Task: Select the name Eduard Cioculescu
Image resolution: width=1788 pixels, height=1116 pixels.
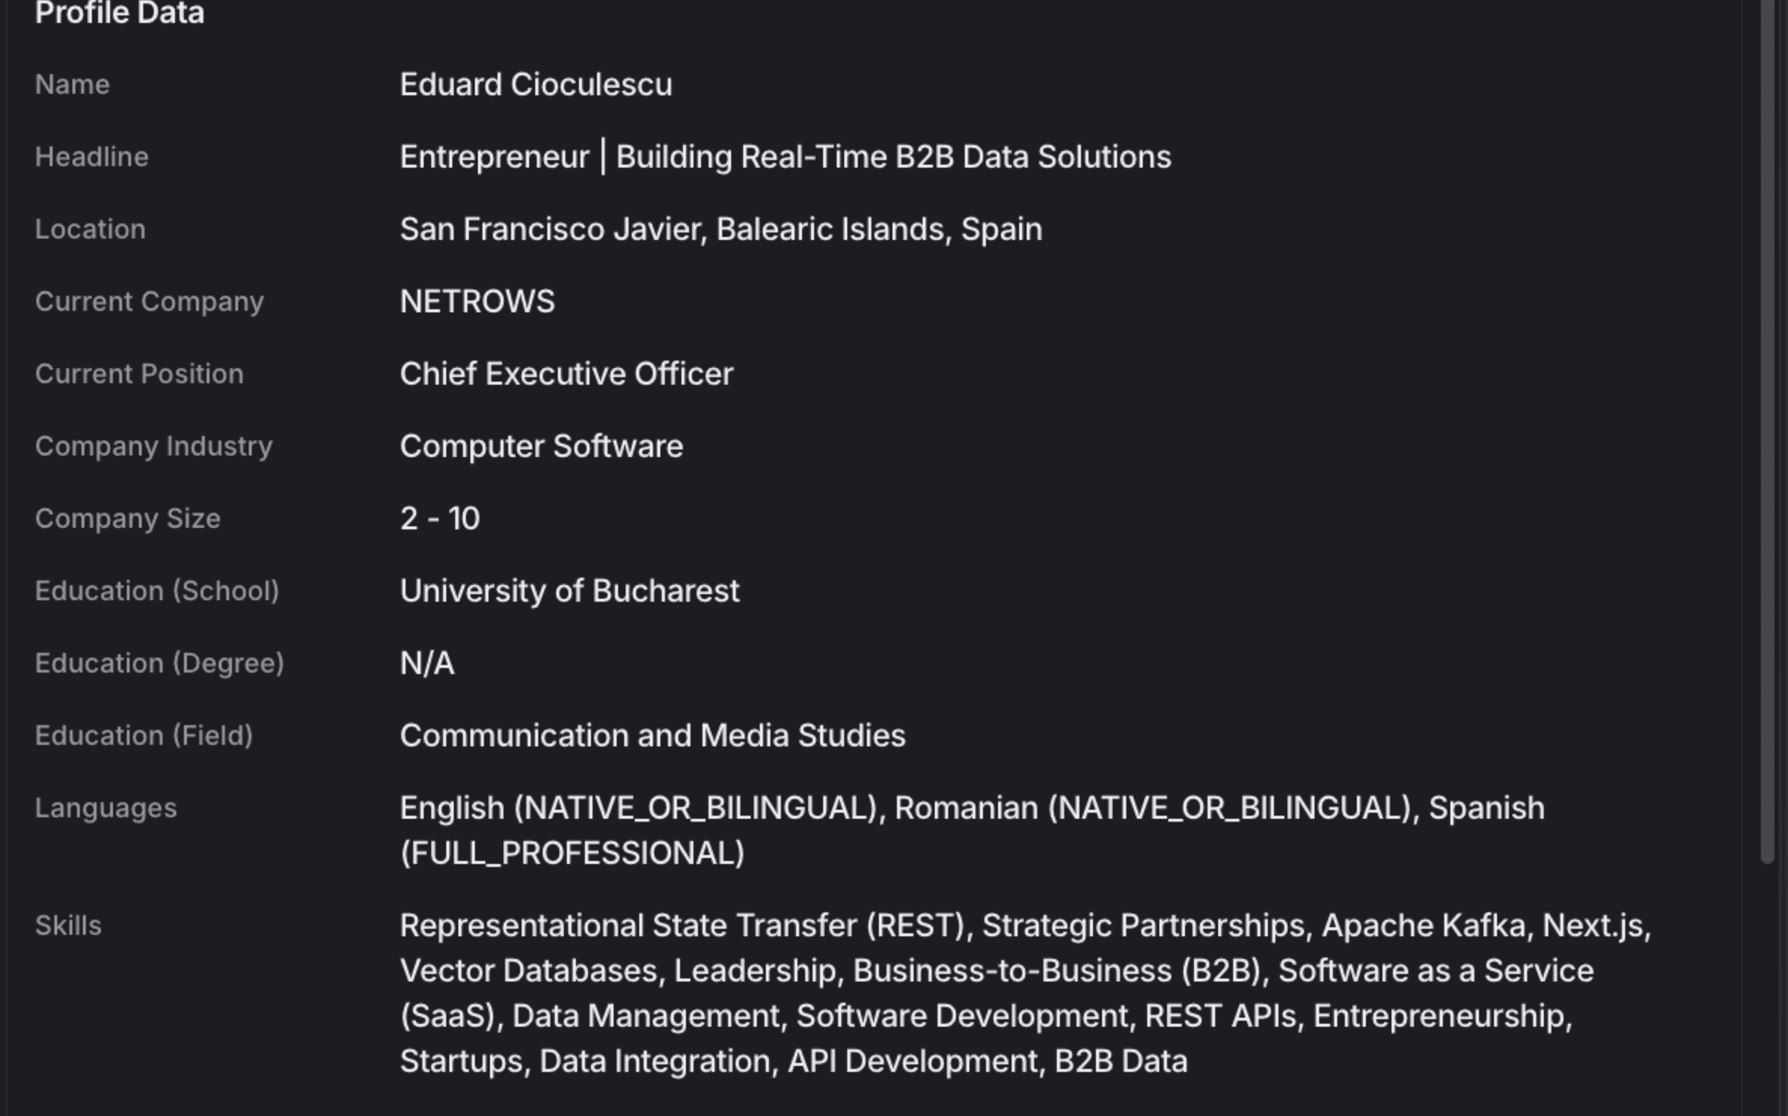Action: tap(536, 85)
